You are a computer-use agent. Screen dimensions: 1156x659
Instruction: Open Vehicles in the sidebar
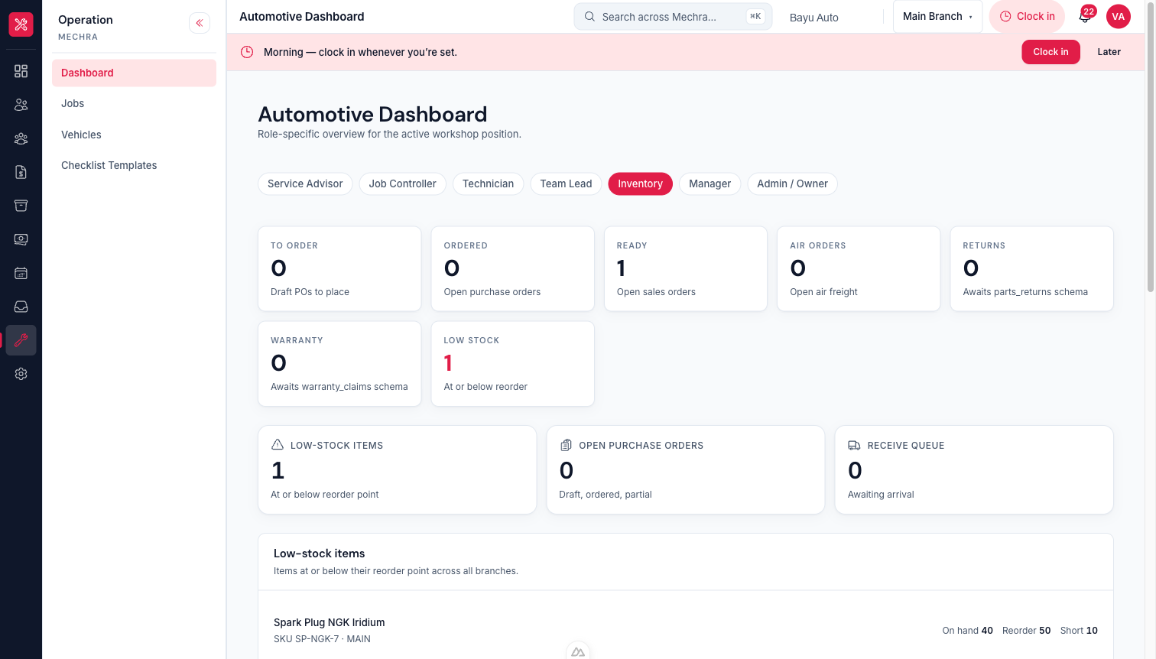coord(134,135)
